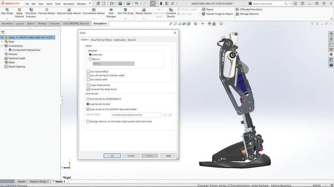This screenshot has width=334, height=187.
Task: Open the Simulation menu
Action: click(69, 4)
